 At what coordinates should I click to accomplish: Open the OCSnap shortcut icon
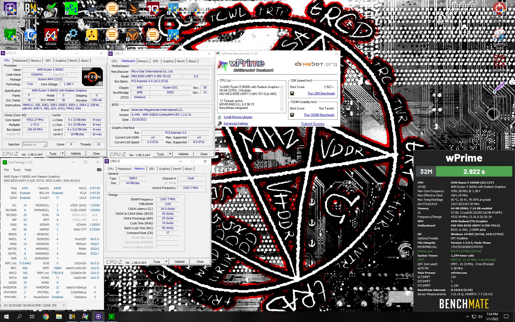point(499,13)
